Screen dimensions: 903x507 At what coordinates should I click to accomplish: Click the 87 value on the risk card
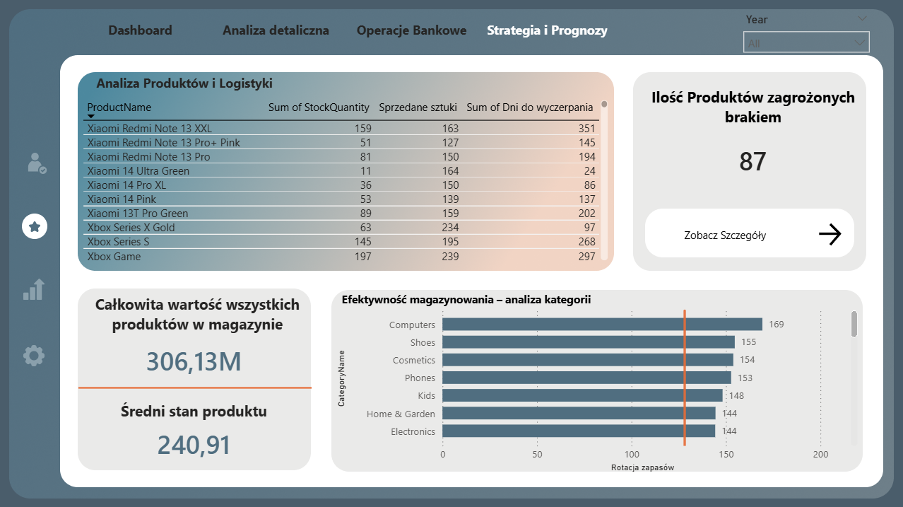click(753, 161)
